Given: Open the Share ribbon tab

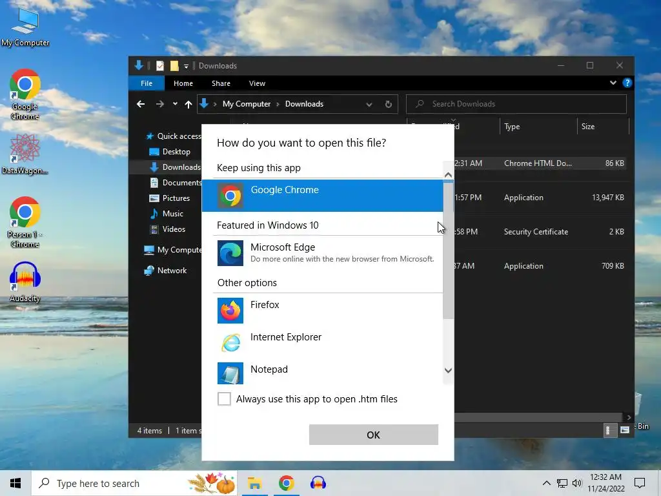Looking at the screenshot, I should coord(221,83).
